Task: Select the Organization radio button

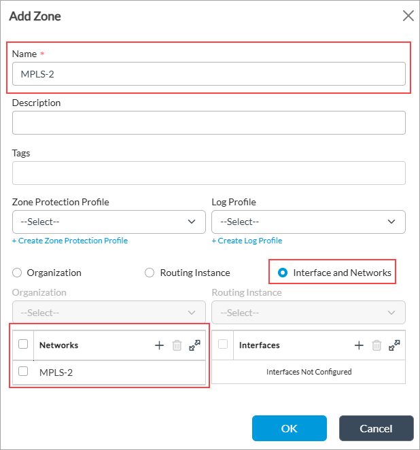Action: click(x=17, y=273)
